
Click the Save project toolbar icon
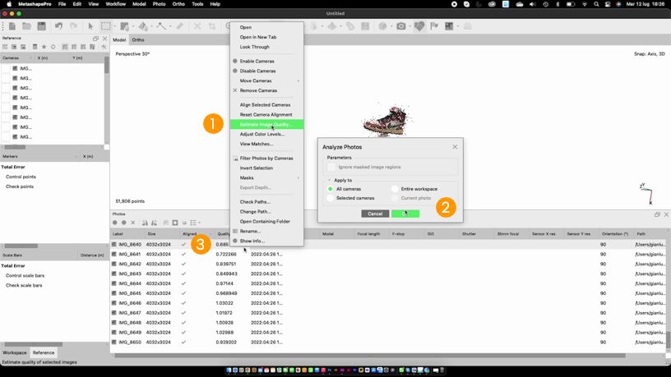click(42, 26)
